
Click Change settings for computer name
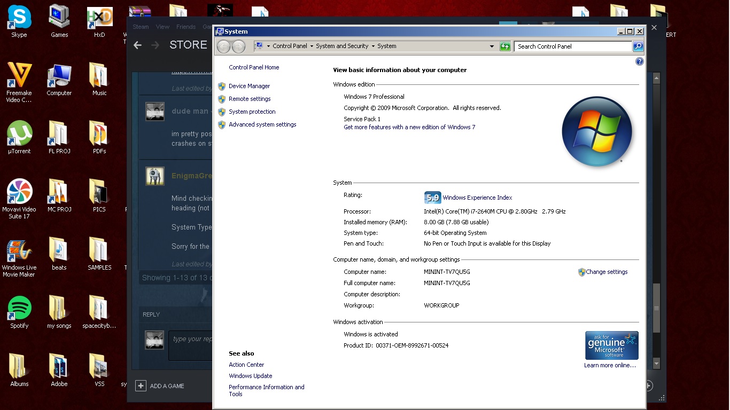point(607,272)
